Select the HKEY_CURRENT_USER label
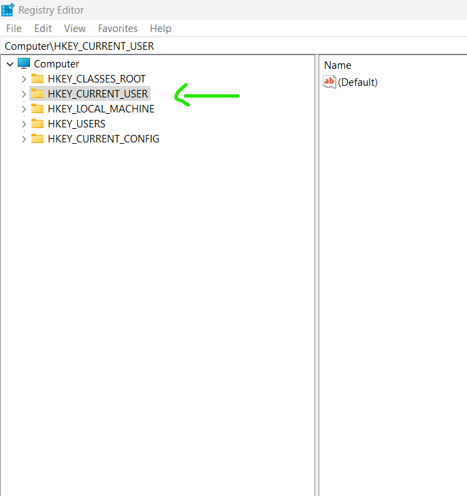This screenshot has width=467, height=496. 97,93
